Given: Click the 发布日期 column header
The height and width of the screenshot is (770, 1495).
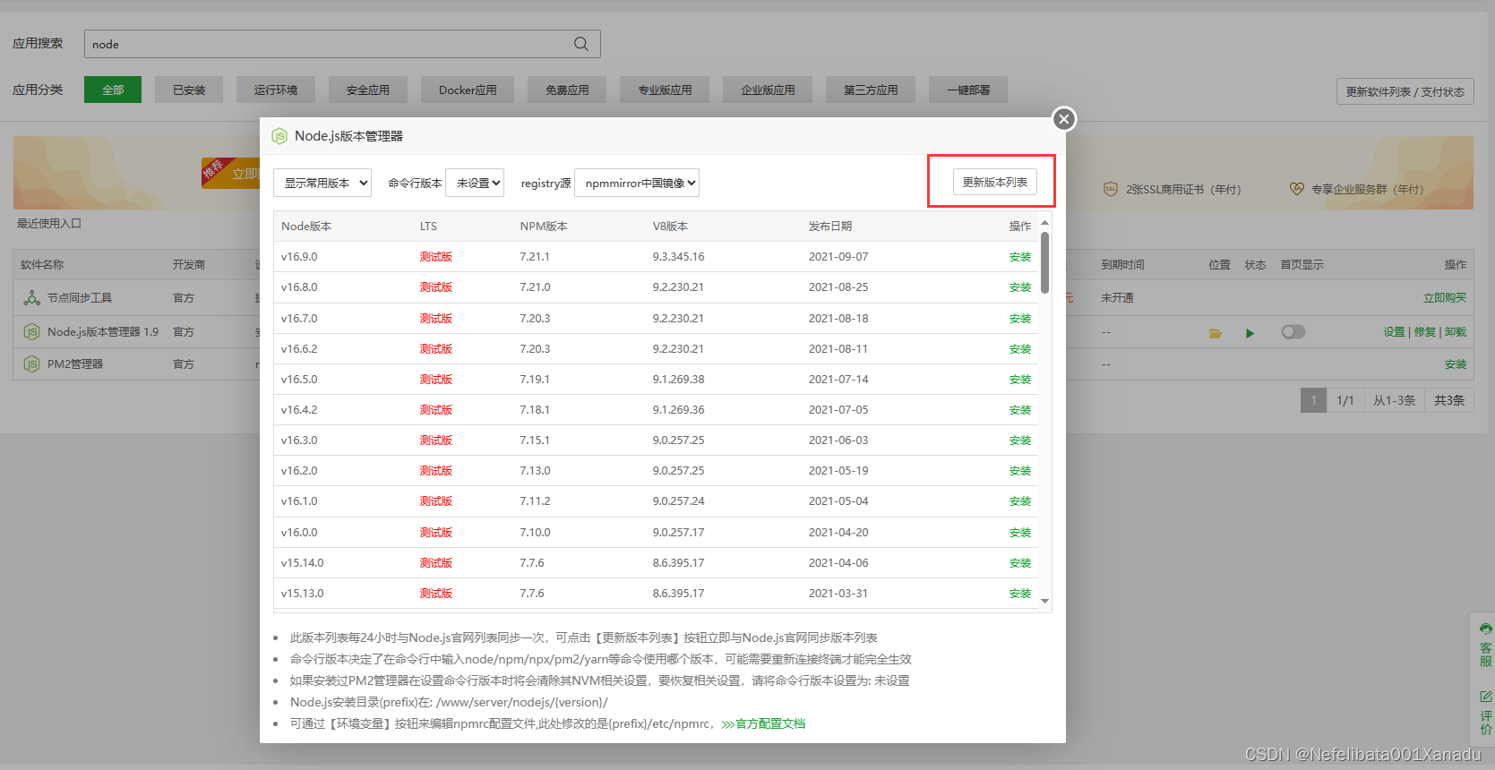Looking at the screenshot, I should point(830,227).
